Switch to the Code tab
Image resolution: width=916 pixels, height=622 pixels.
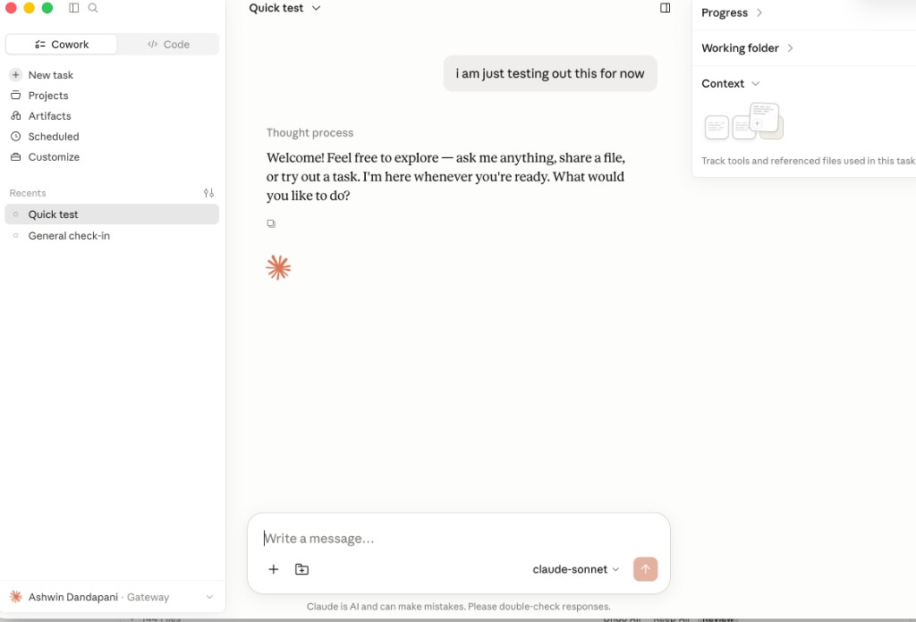[168, 45]
